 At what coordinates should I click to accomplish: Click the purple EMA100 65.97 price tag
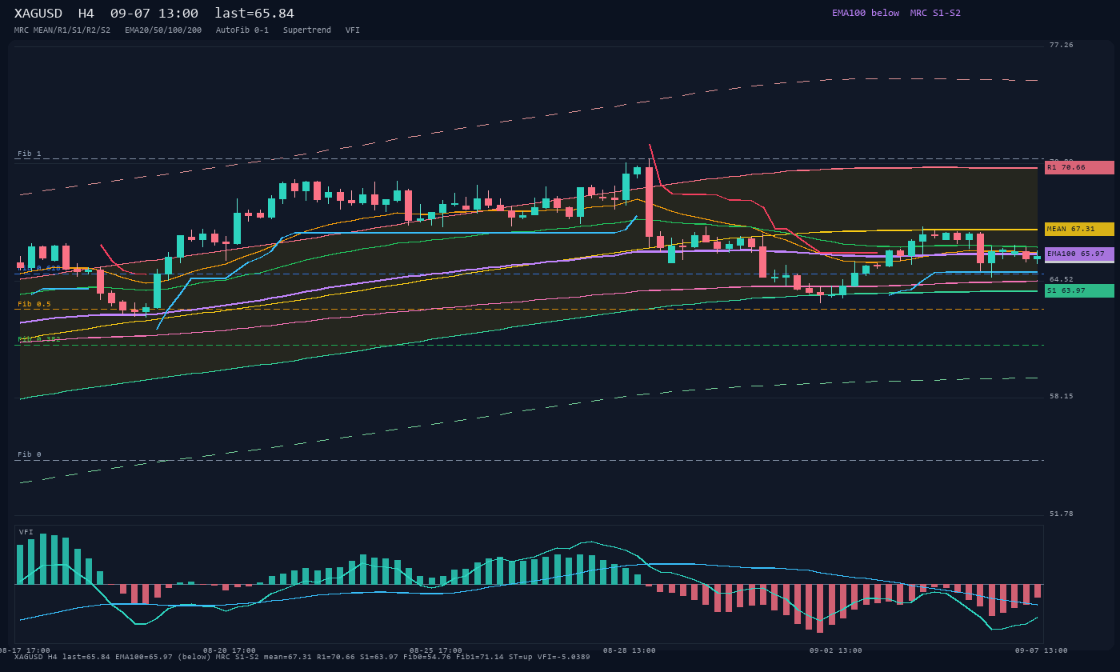pos(1079,254)
